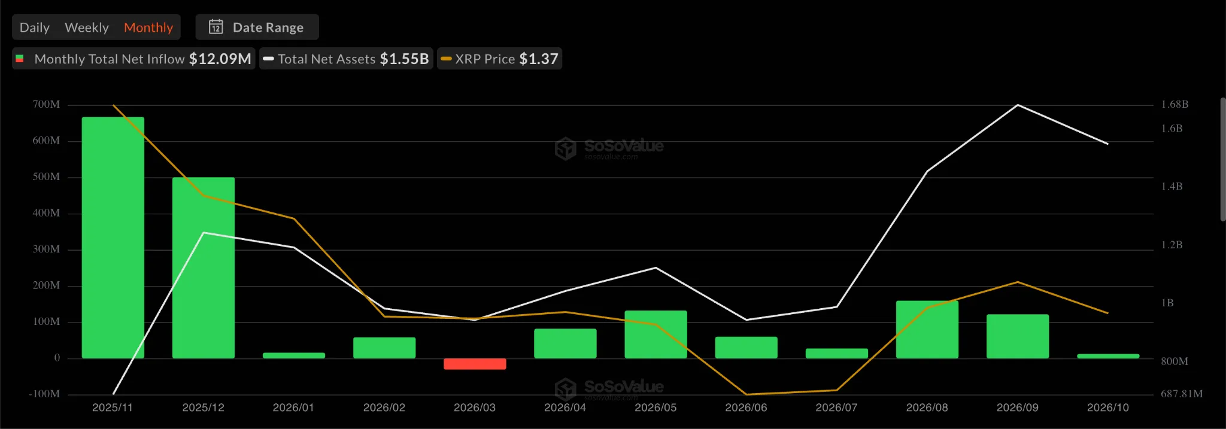The image size is (1226, 429).
Task: Click the $1.55B total net assets value
Action: tap(405, 59)
